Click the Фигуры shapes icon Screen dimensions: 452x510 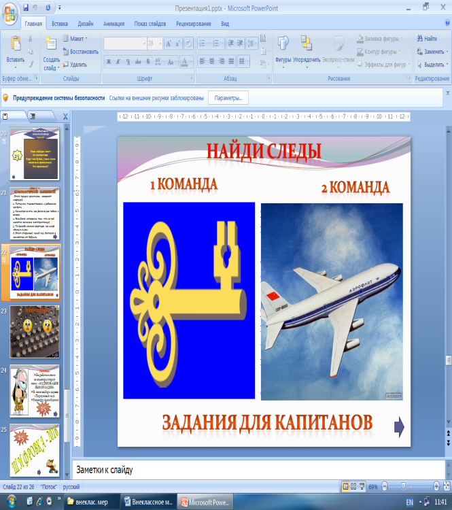pos(283,44)
